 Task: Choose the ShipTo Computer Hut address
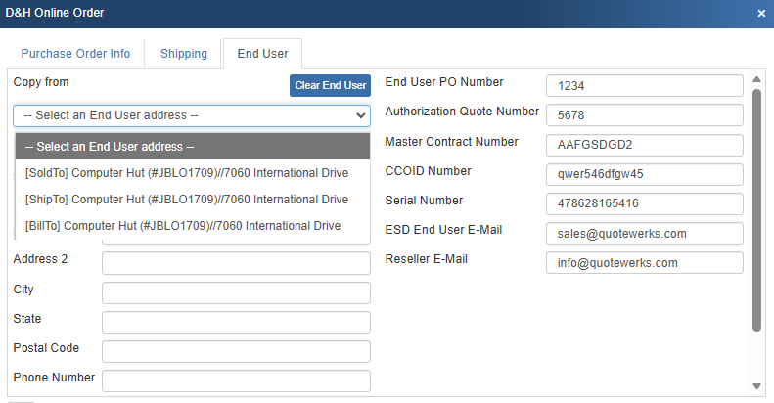click(187, 200)
